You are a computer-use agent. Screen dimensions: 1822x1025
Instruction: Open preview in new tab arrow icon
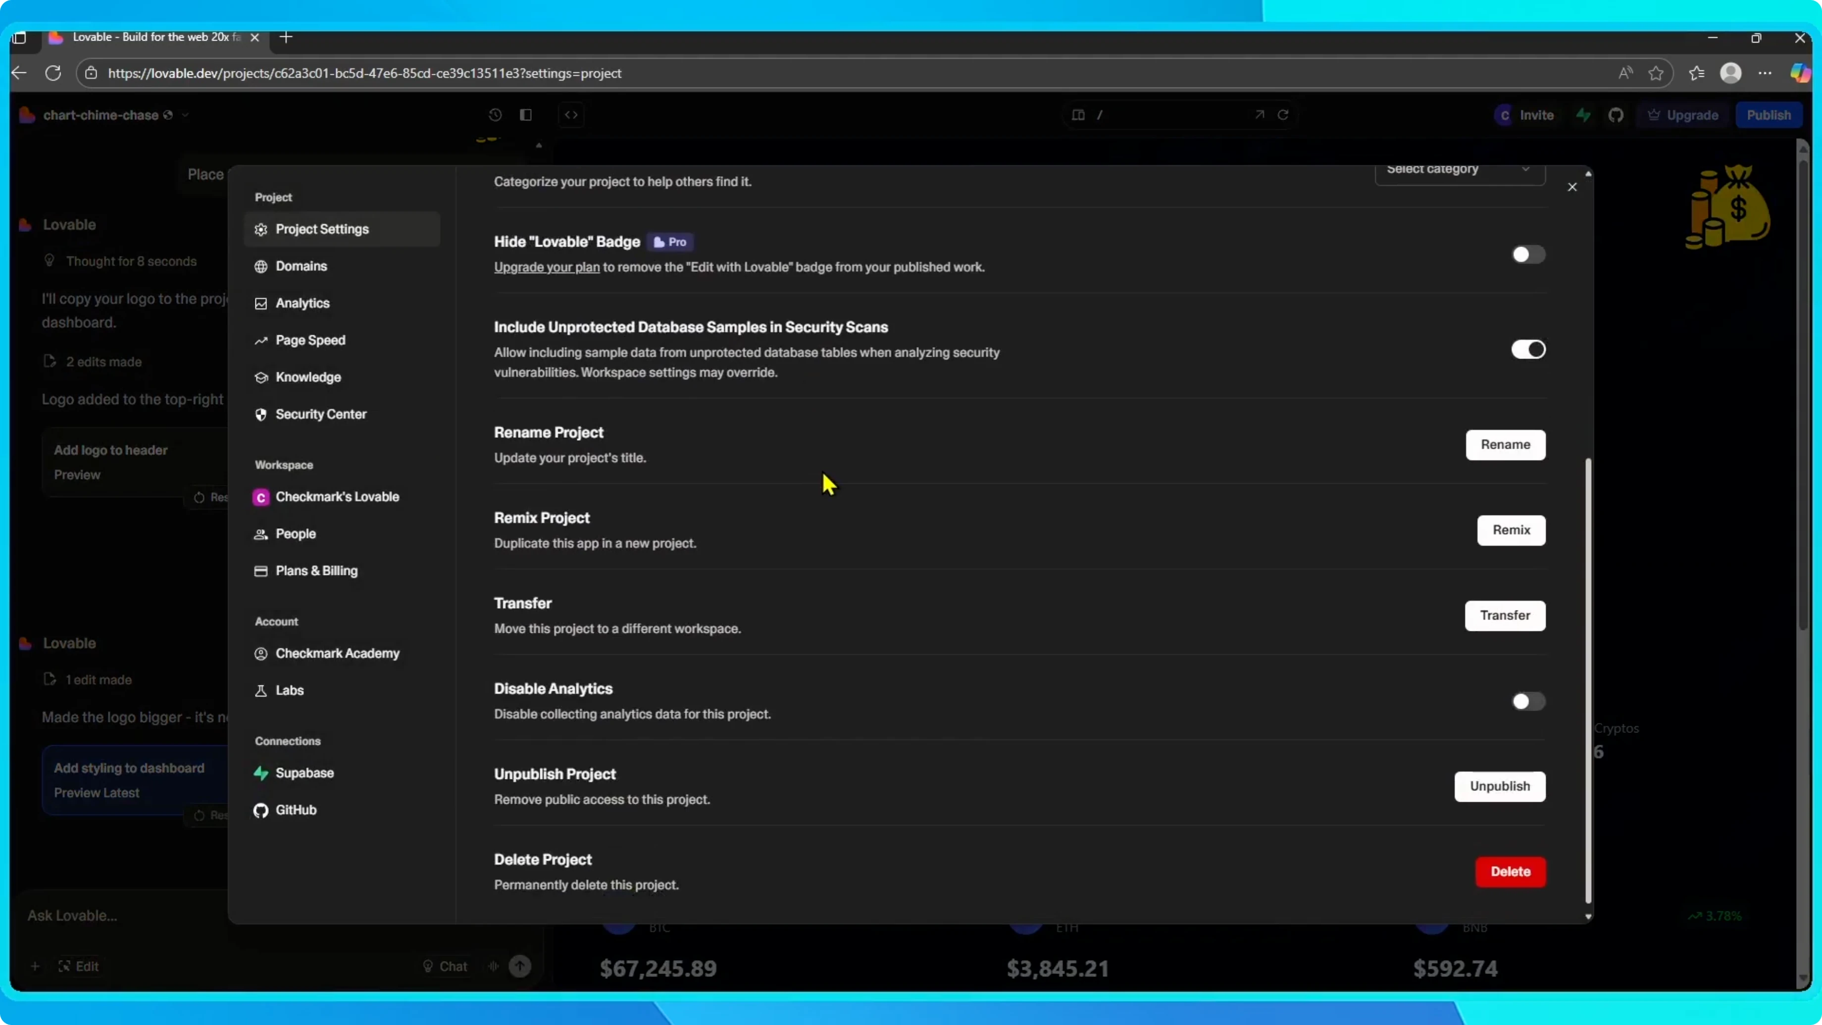point(1260,114)
